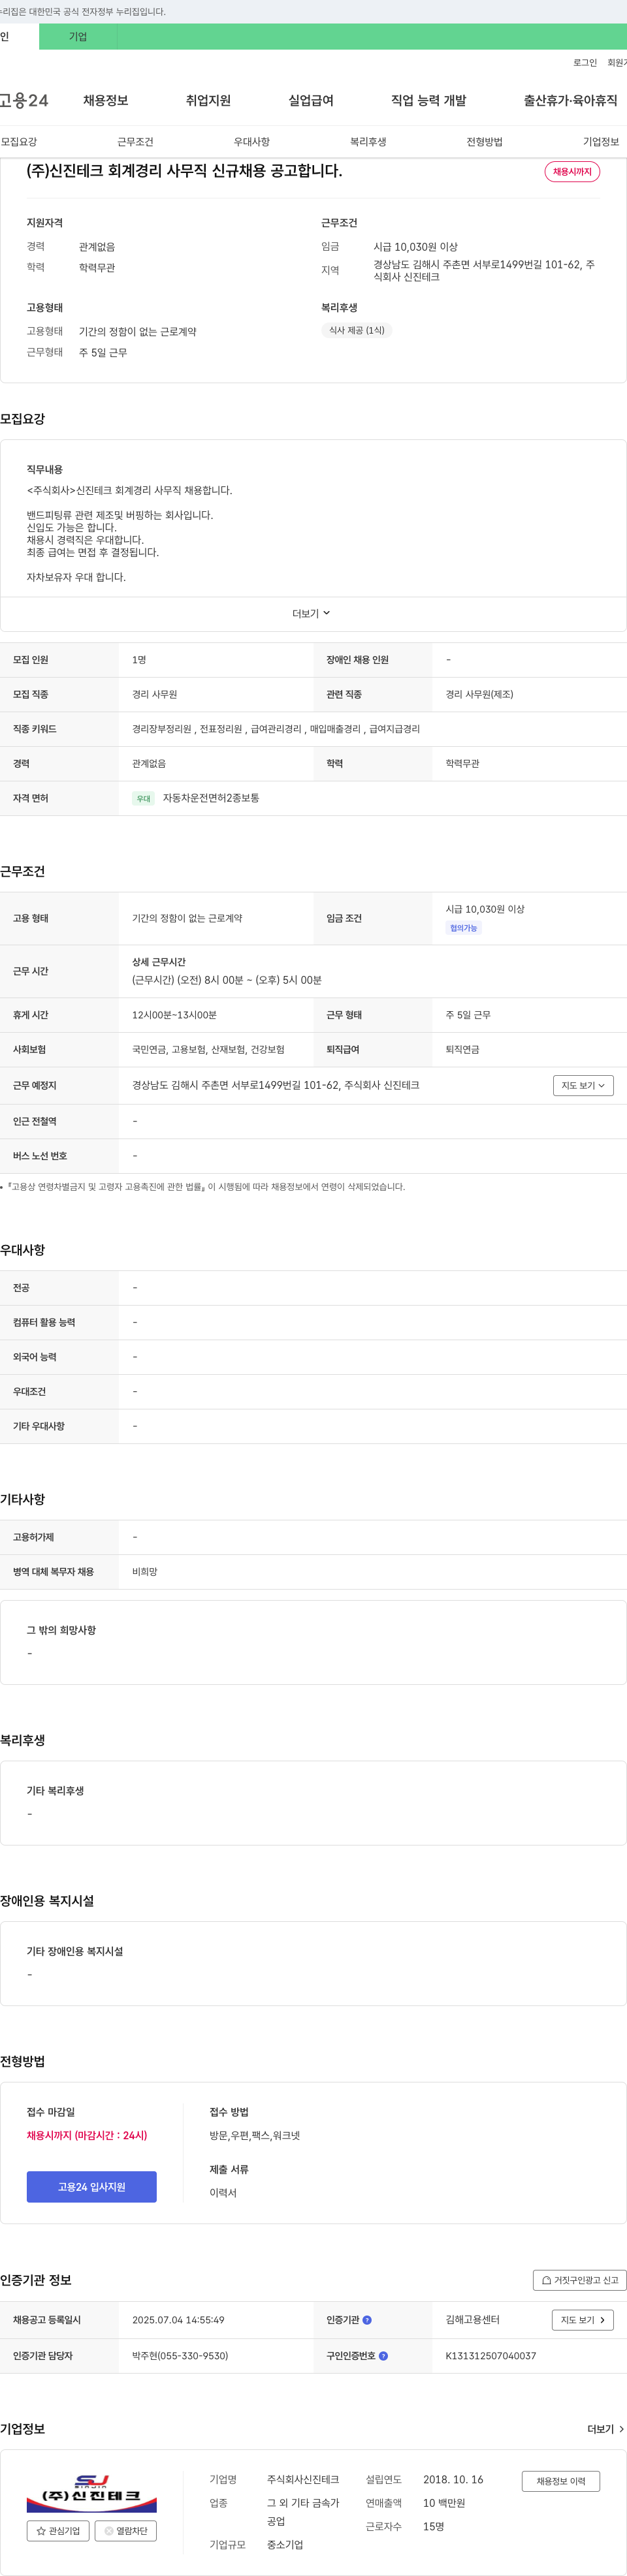Click the 사회보험 value 국민연금, 고용보험
This screenshot has height=2576, width=627.
[x=208, y=1049]
